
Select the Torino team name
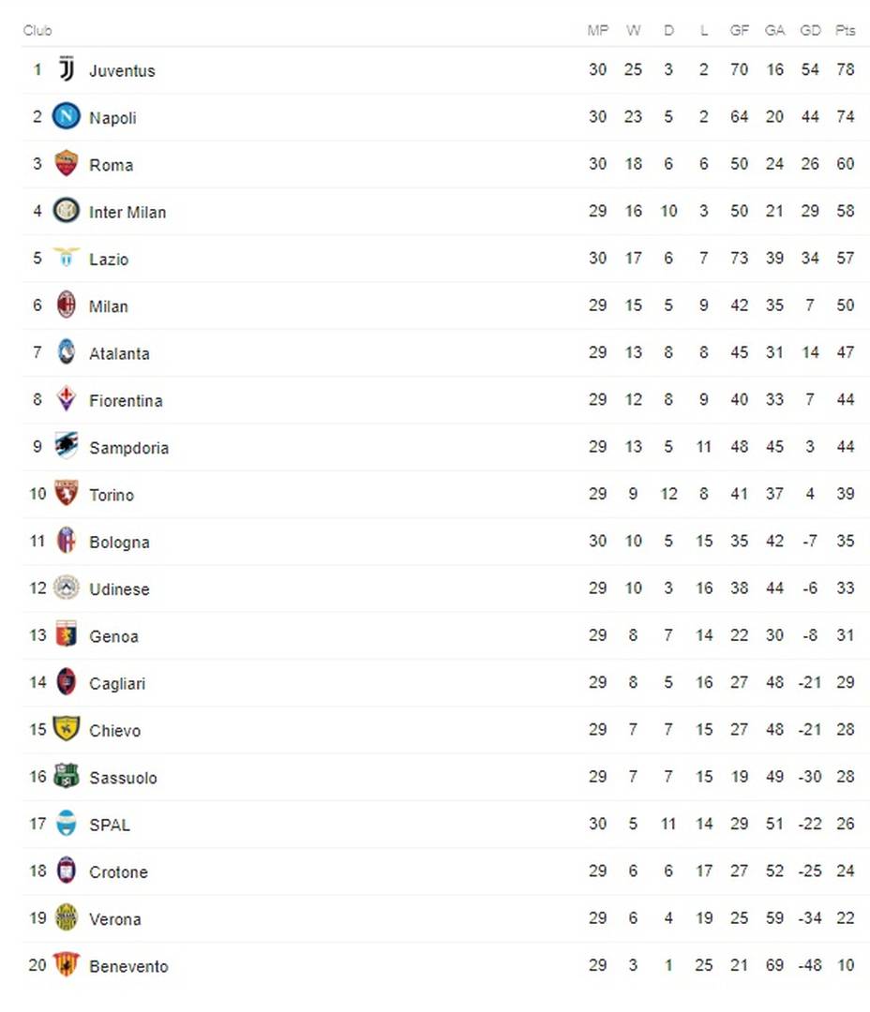click(x=112, y=495)
